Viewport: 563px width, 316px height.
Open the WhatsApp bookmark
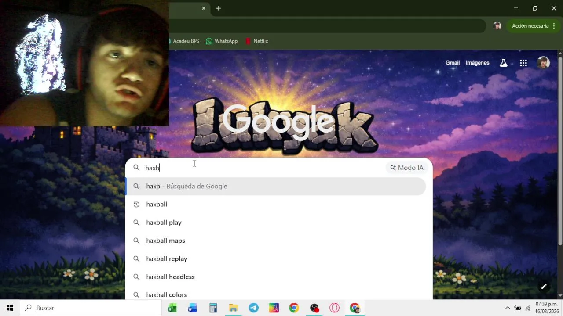tap(222, 41)
